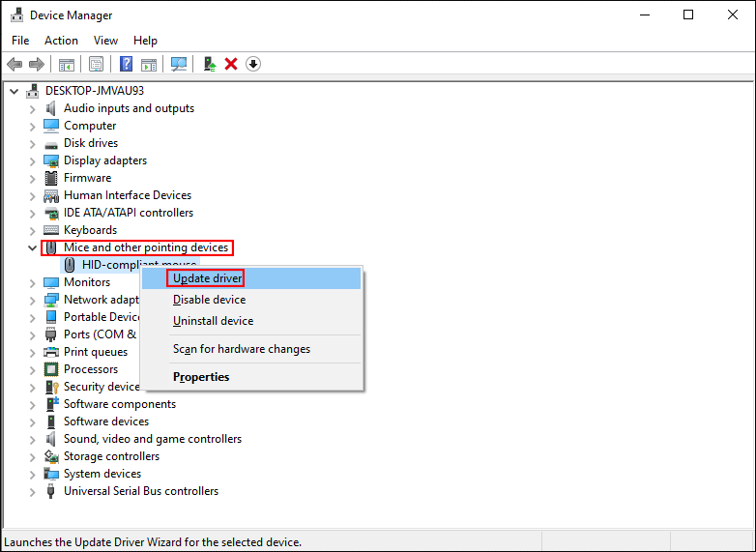Image resolution: width=756 pixels, height=552 pixels.
Task: Expand the IDE ATA/ATAPI controllers node
Action: coord(32,213)
